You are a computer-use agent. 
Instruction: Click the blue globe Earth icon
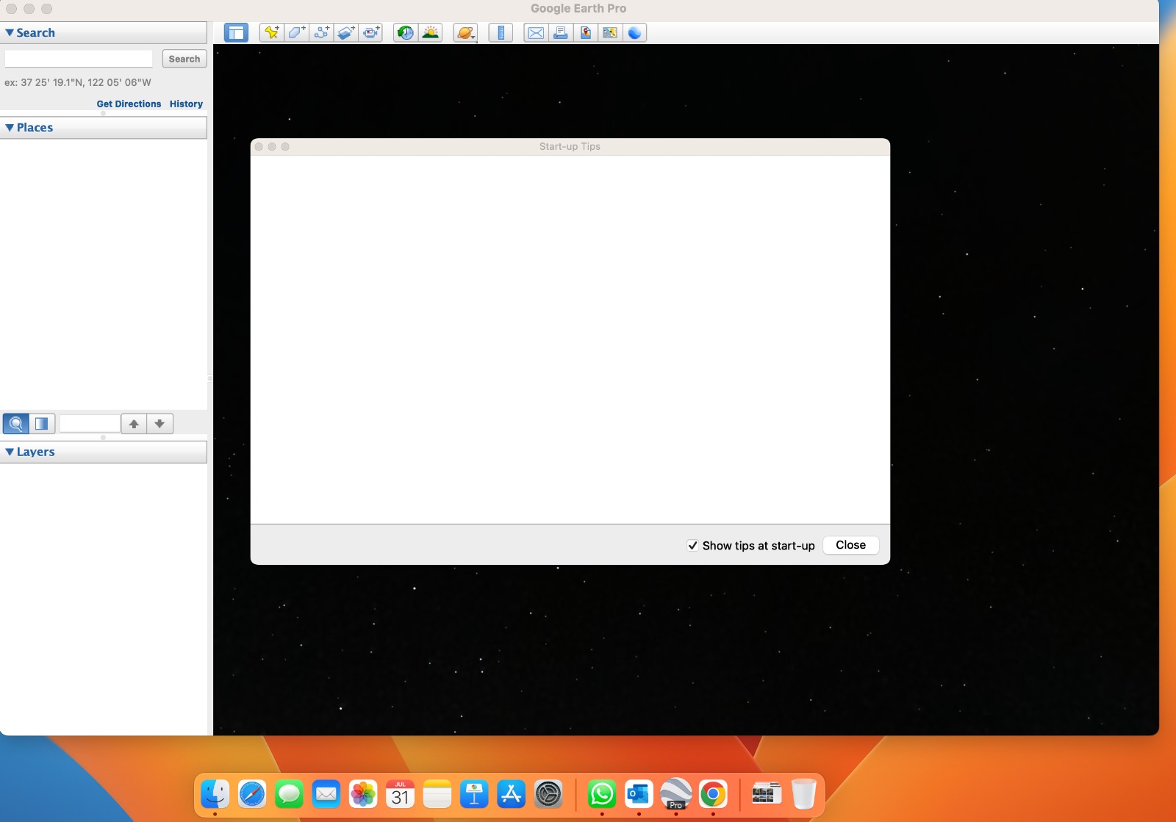pyautogui.click(x=635, y=32)
